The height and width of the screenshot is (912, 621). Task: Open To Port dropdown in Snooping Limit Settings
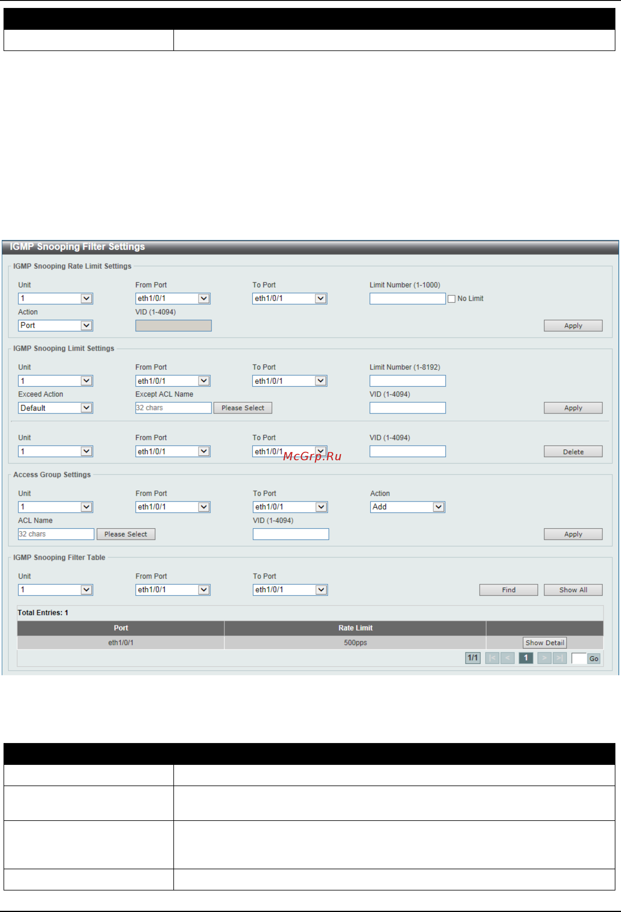tap(290, 381)
